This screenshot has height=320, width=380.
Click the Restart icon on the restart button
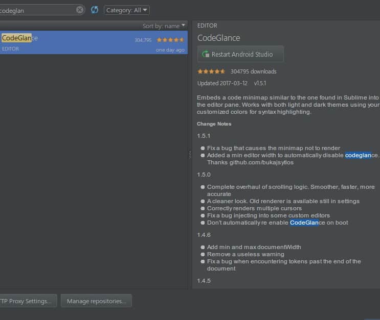206,54
